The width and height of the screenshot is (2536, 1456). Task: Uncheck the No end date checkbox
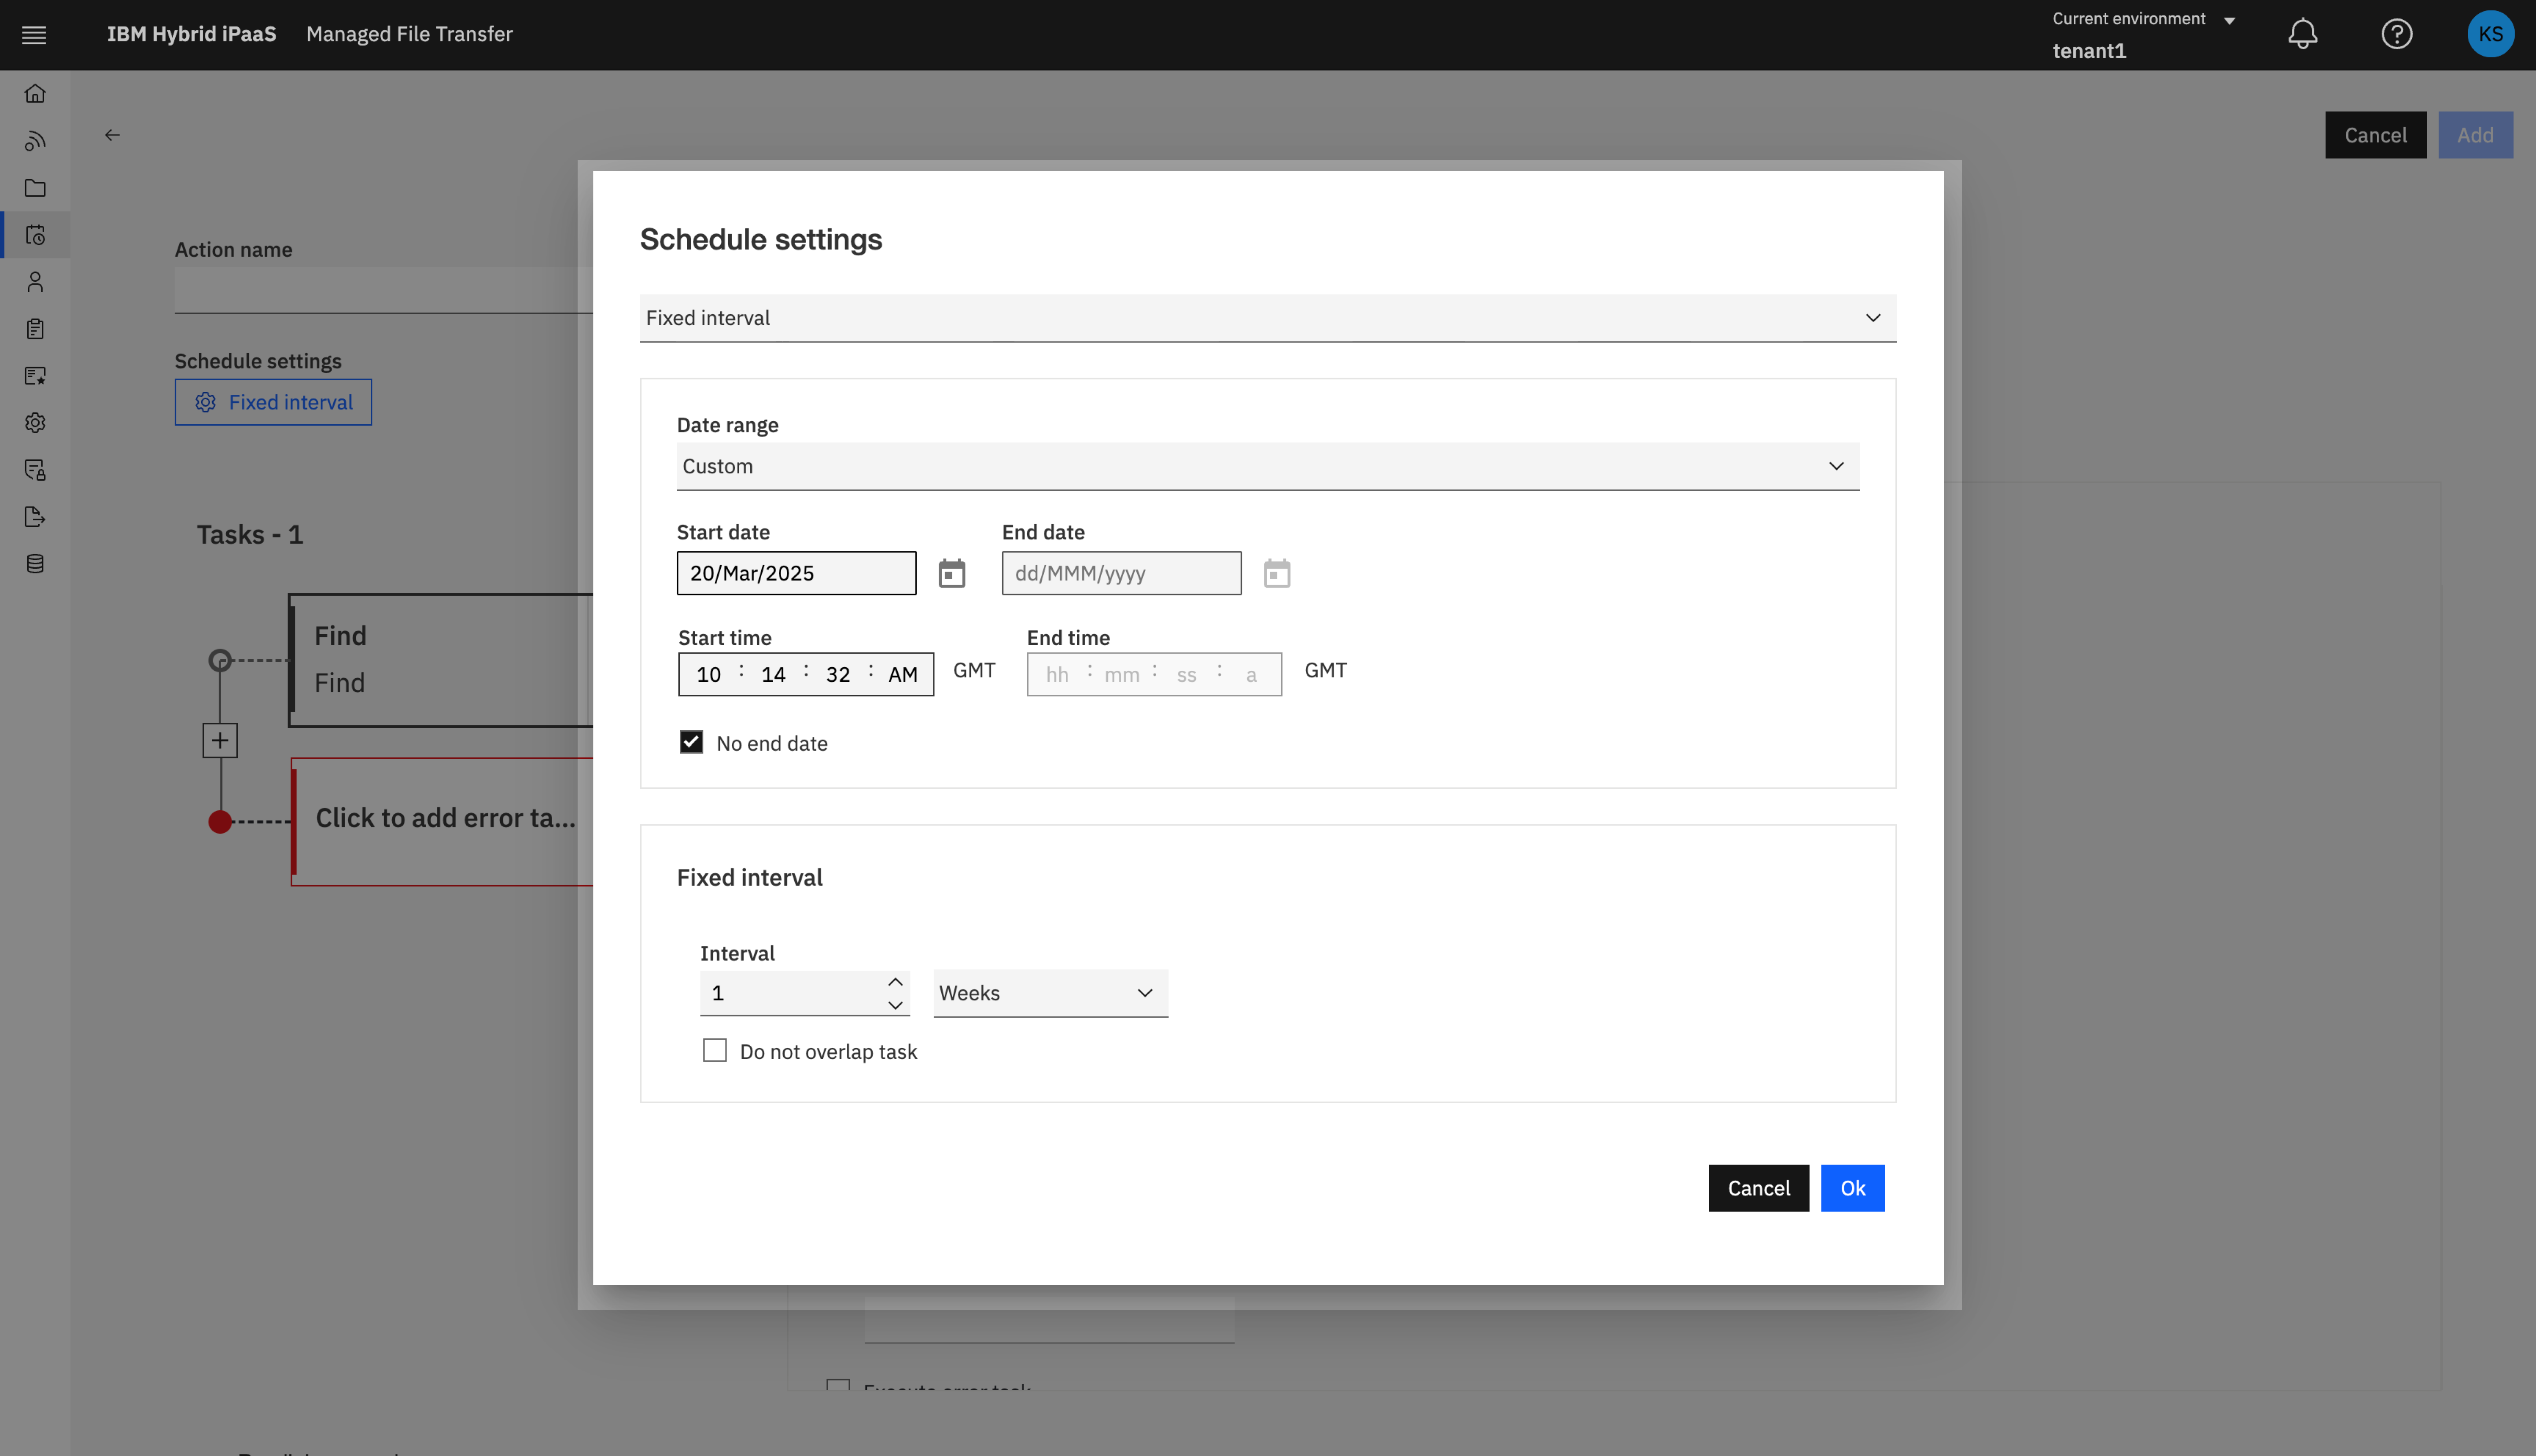pos(691,742)
